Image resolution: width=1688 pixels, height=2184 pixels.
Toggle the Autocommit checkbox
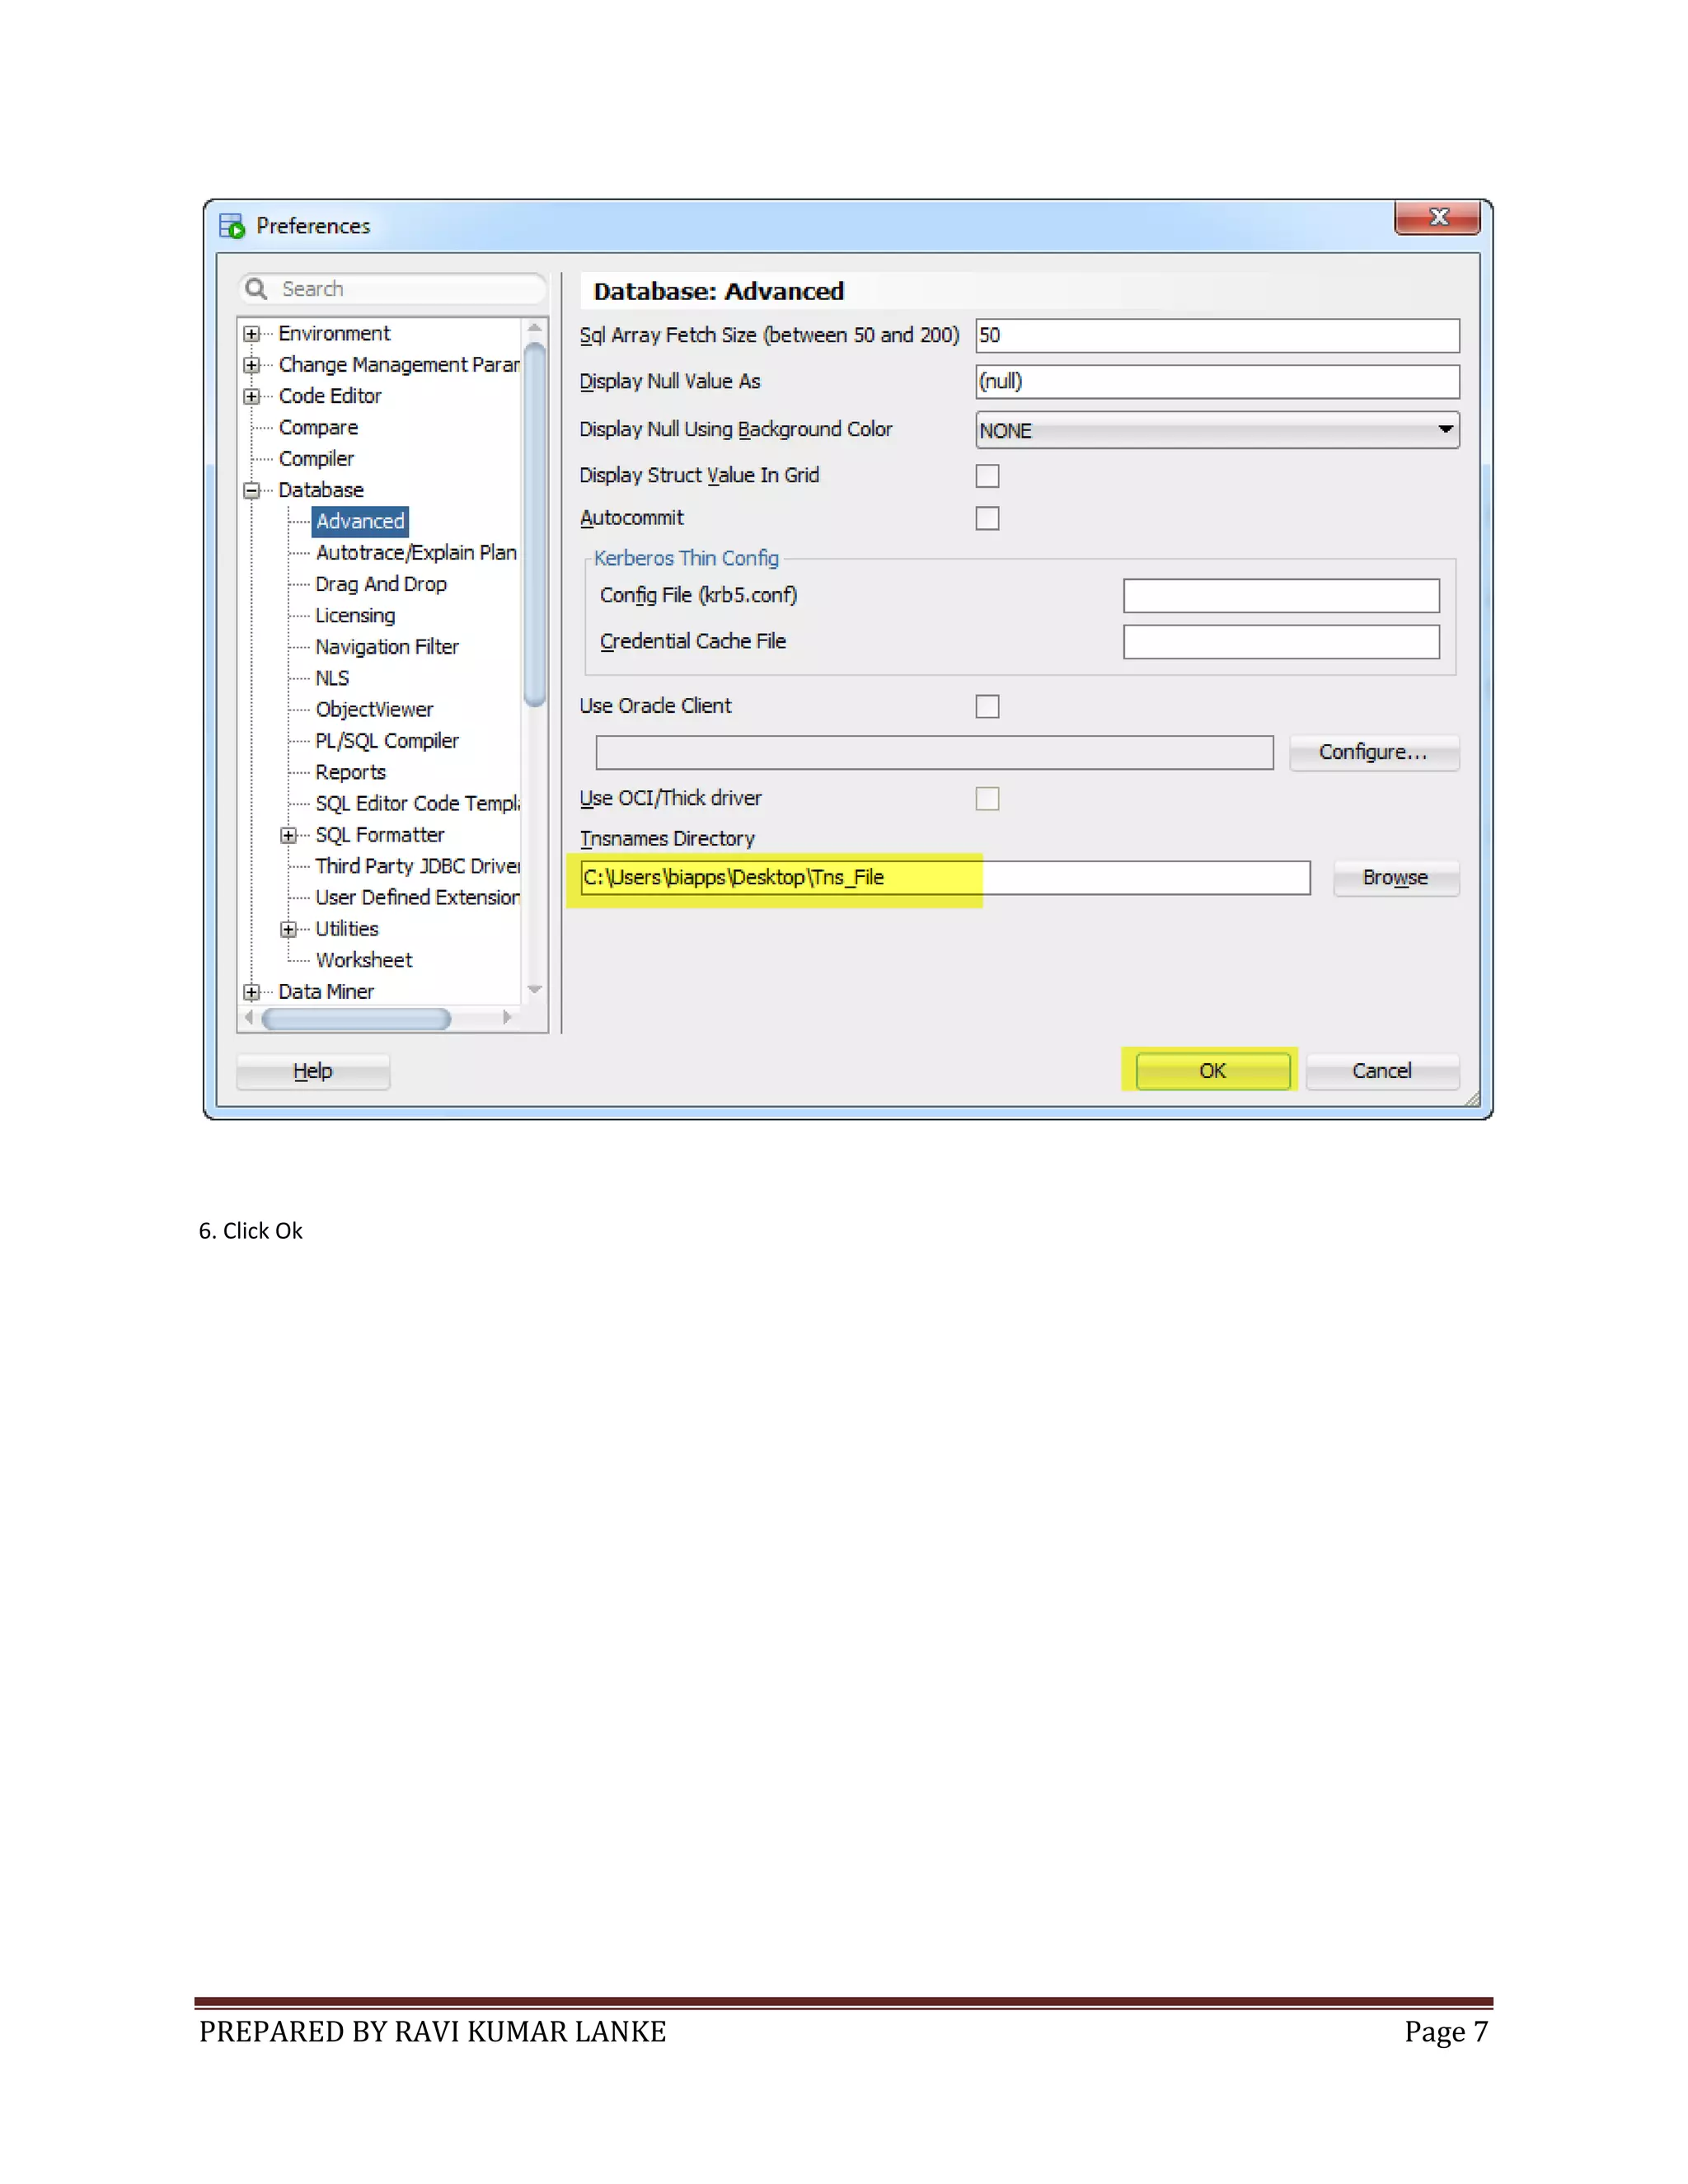987,518
